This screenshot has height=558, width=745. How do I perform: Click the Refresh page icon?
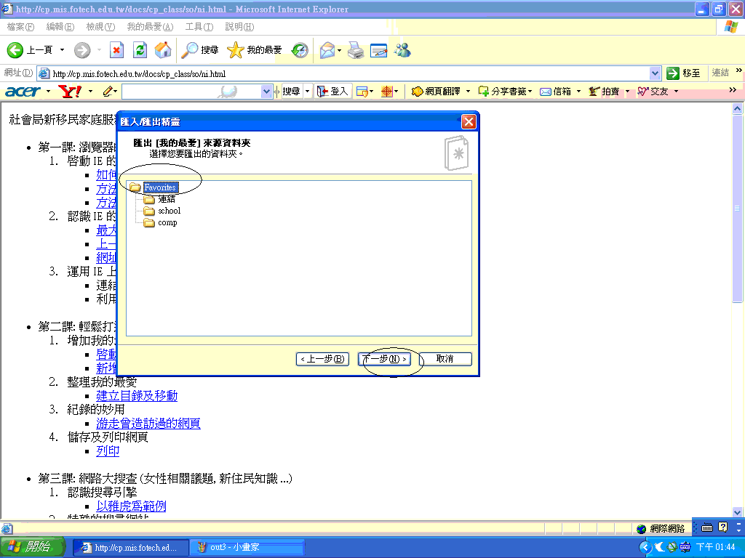click(x=140, y=50)
